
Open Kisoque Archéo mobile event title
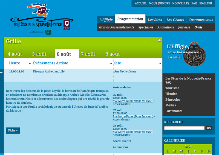[x=49, y=72]
